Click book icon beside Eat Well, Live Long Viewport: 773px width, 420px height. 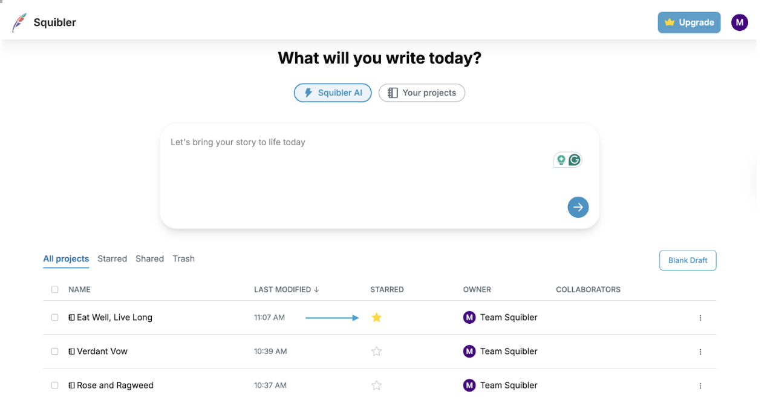tap(71, 317)
